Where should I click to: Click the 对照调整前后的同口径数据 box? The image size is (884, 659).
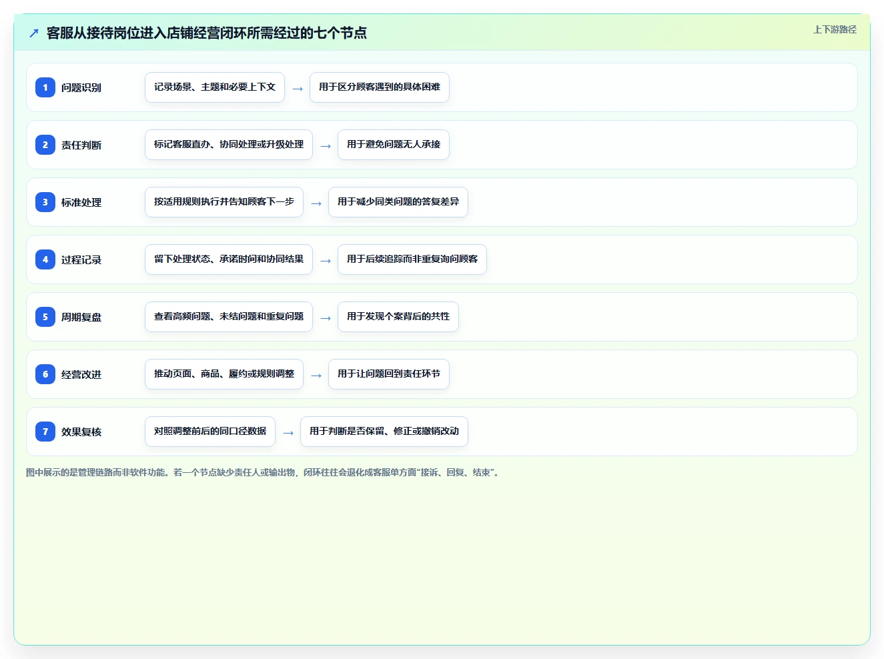pos(210,432)
